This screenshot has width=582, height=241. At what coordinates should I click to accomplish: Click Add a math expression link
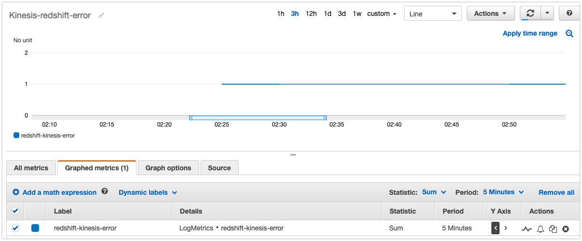coord(59,192)
